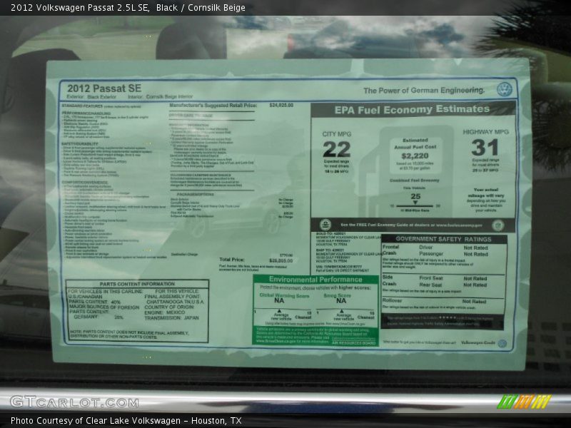
Task: Click the "HIGHWAY MPG" label
Action: pyautogui.click(x=485, y=132)
